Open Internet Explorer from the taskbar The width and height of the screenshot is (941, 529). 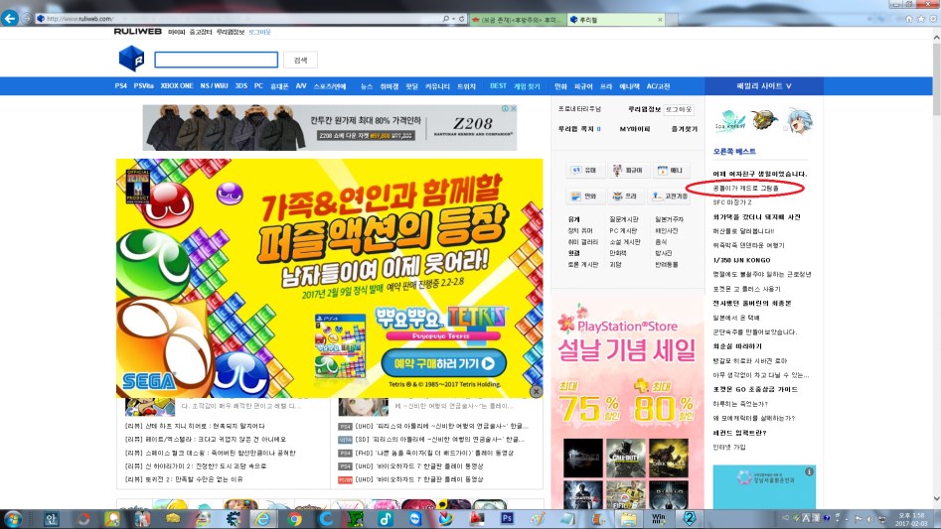click(x=263, y=519)
